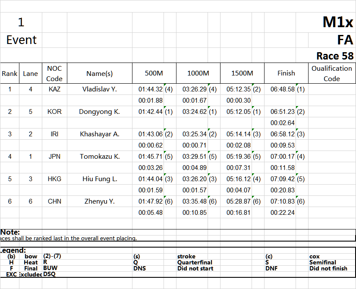Screen dimensions: 356x289
Task: Click Khashayar A. name cell
Action: [x=99, y=134]
